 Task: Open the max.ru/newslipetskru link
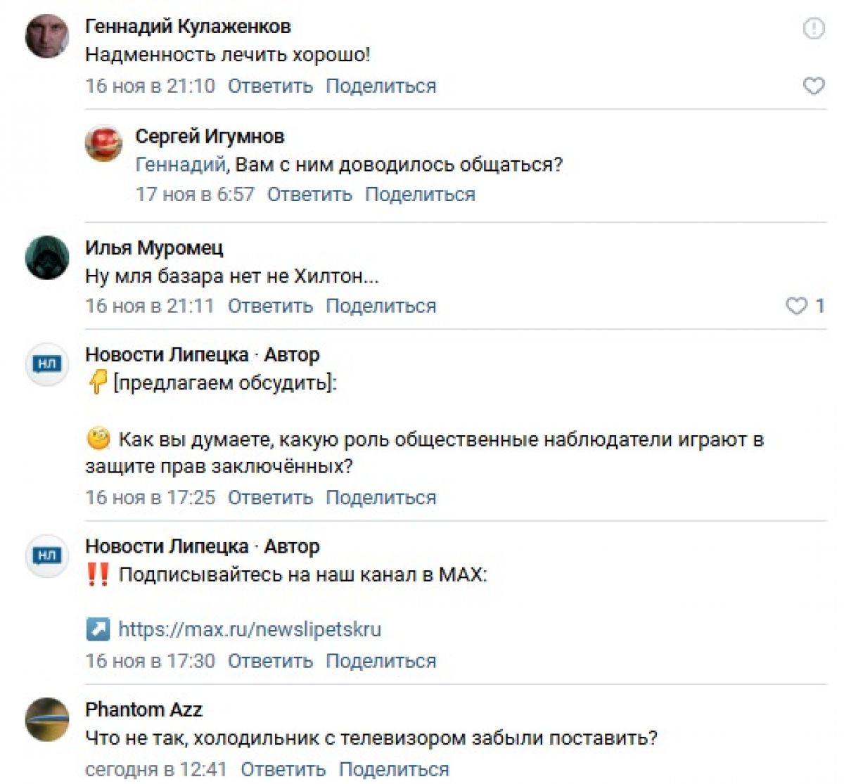(x=249, y=629)
